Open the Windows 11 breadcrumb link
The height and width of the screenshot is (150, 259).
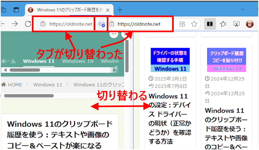point(48,85)
